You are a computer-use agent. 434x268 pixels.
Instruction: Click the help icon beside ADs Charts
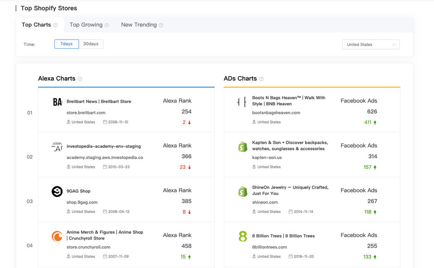click(x=261, y=79)
